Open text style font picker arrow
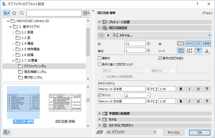The image size is (215, 138). [148, 89]
